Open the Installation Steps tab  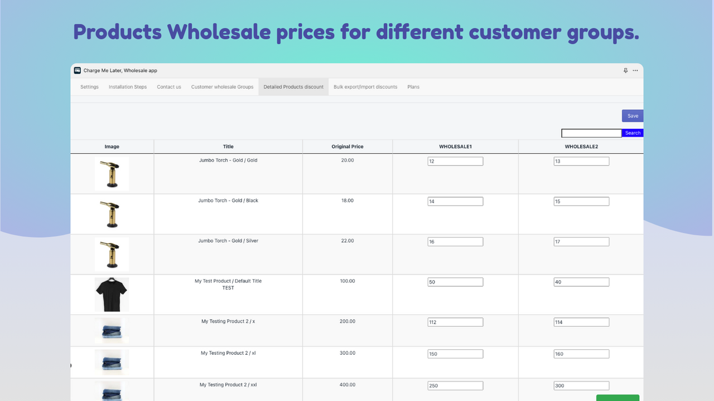128,87
